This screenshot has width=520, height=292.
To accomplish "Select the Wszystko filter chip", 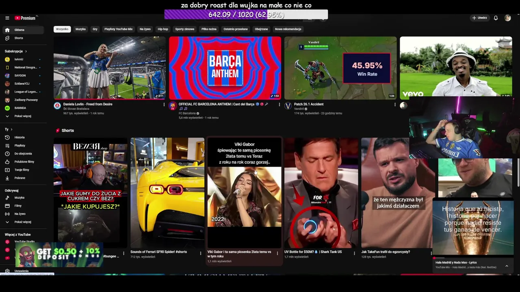I will [62, 29].
